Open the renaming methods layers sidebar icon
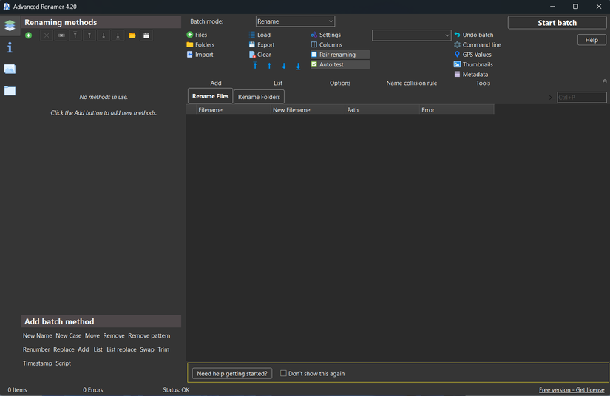The image size is (610, 396). coord(10,25)
